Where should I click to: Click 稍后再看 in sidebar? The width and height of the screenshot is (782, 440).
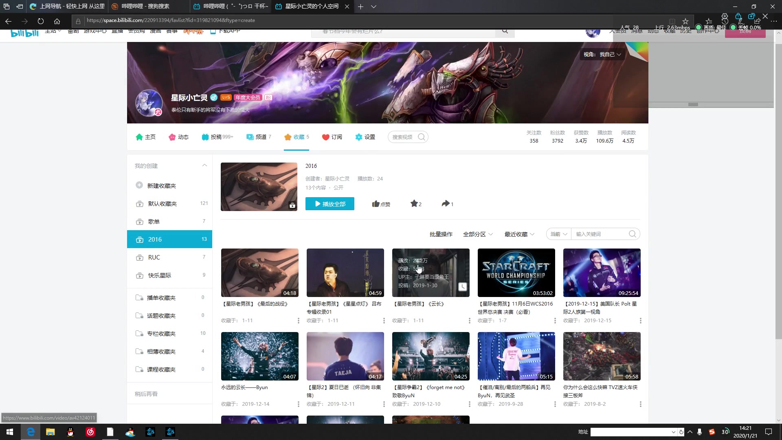coord(146,394)
